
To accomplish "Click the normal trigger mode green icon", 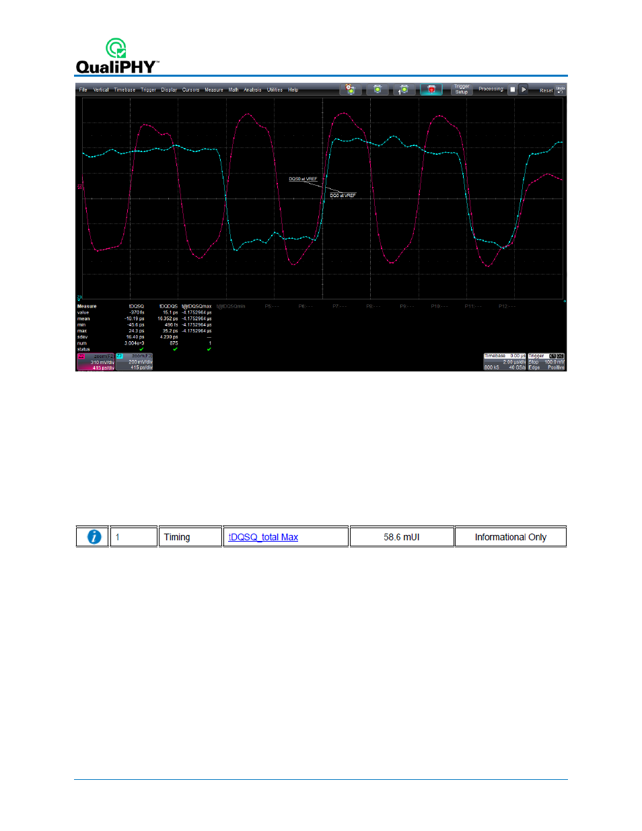I will pos(378,89).
